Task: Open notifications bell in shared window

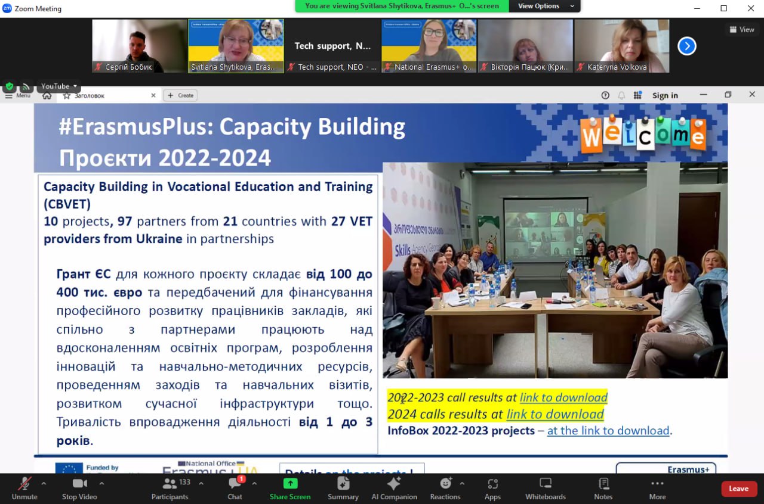Action: click(x=621, y=95)
